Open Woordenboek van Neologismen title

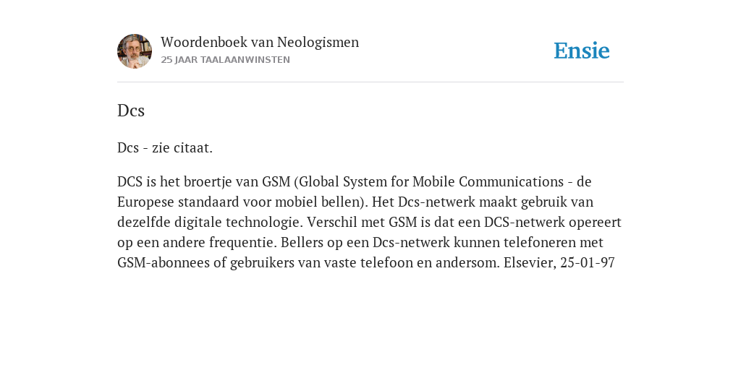tap(260, 42)
